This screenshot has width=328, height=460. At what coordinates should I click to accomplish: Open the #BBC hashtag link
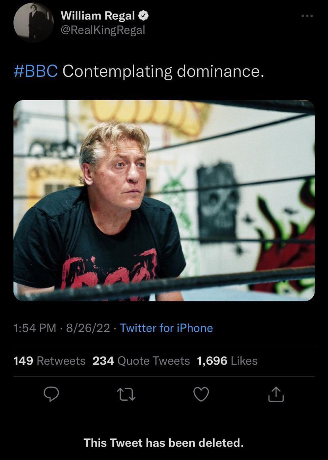36,71
